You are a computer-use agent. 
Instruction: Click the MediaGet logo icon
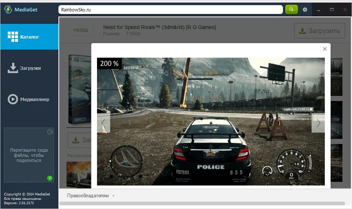tap(8, 10)
